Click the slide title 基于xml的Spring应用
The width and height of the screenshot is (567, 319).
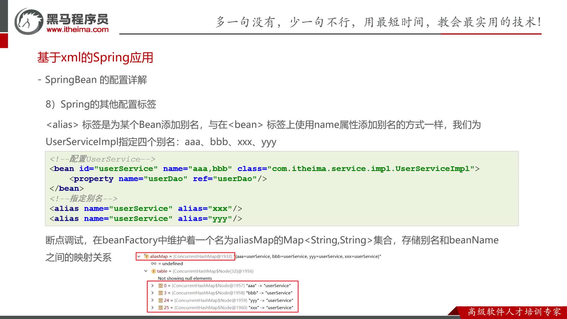click(95, 58)
